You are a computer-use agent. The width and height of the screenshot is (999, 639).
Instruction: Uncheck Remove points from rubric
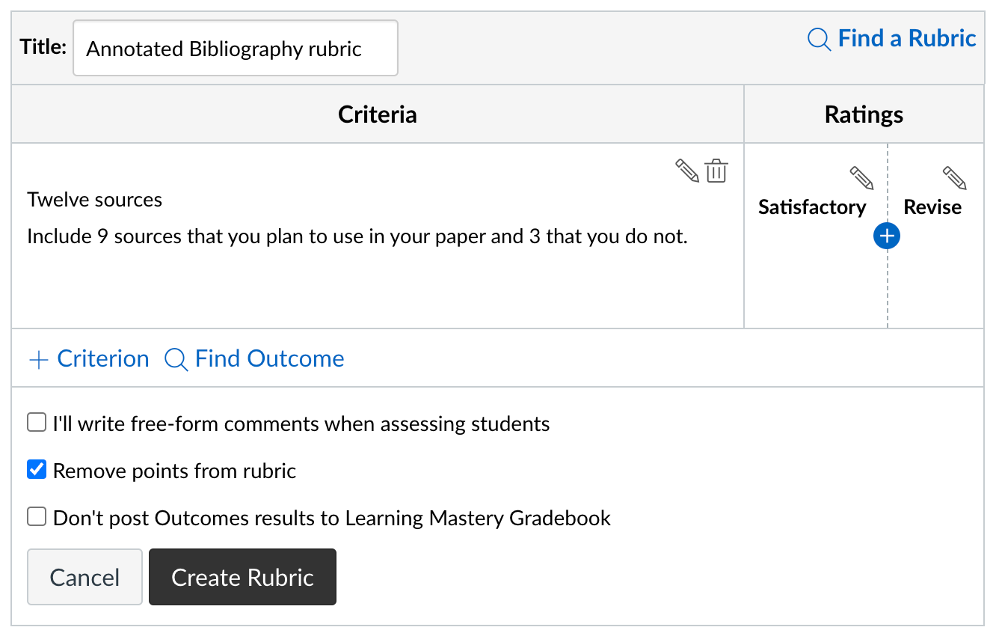click(36, 469)
